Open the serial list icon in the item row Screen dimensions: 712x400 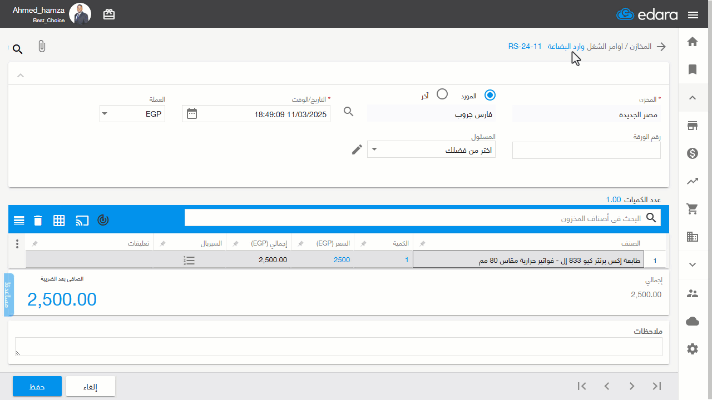point(190,260)
